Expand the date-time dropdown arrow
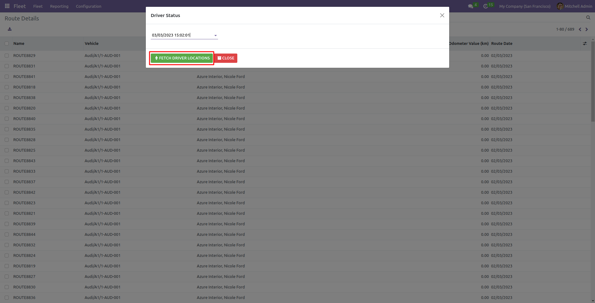This screenshot has height=303, width=595. point(215,36)
